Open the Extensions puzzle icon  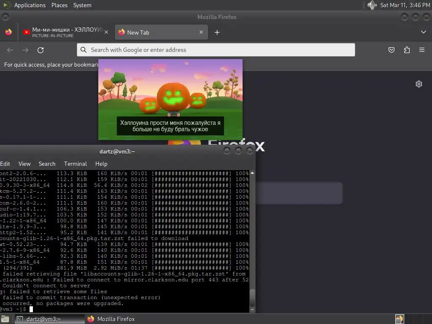[407, 50]
